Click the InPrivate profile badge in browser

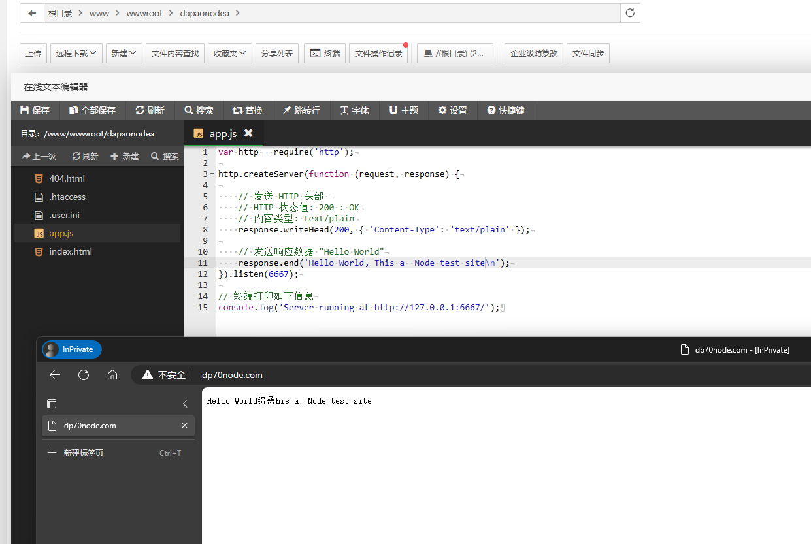(x=72, y=349)
